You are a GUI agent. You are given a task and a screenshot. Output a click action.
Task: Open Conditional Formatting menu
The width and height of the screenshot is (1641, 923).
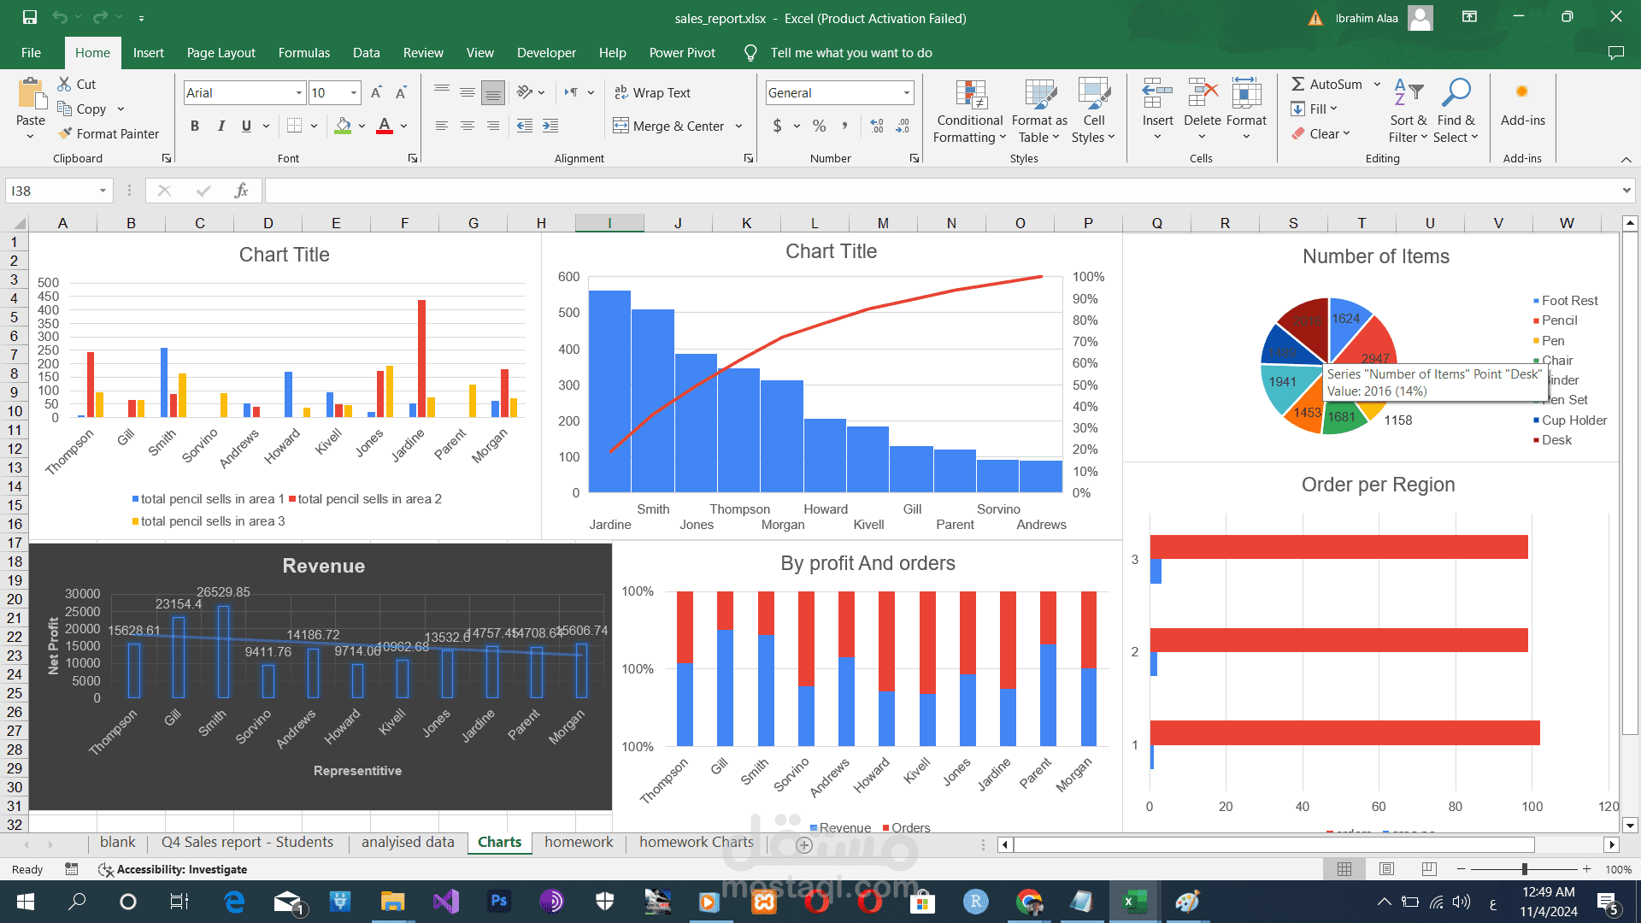[970, 111]
